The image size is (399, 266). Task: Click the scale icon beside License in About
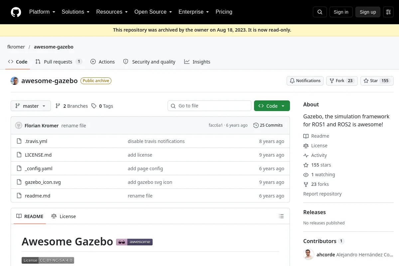306,146
